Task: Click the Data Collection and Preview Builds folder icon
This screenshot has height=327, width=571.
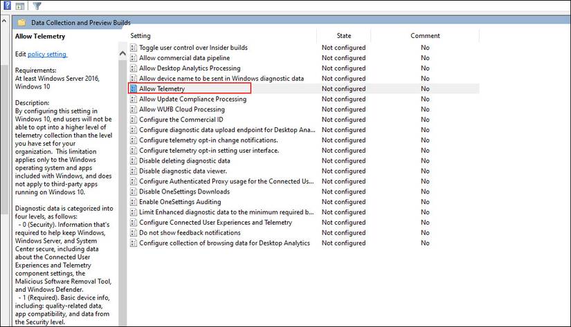Action: [x=22, y=23]
